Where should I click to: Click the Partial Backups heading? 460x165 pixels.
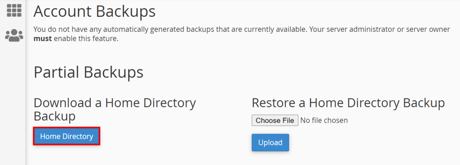point(88,72)
